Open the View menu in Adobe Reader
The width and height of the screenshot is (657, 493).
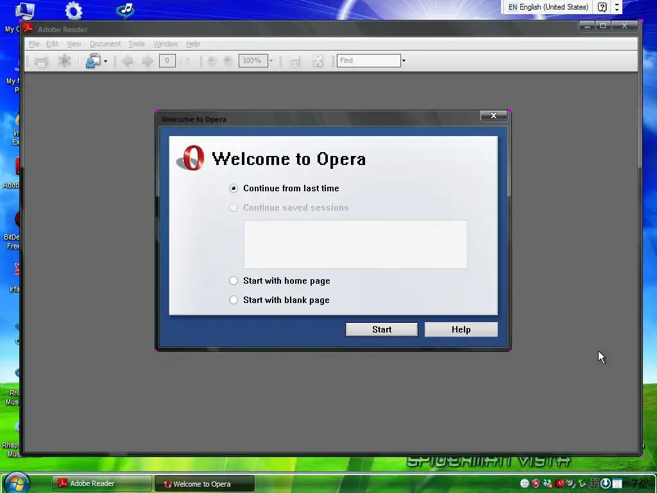coord(74,44)
